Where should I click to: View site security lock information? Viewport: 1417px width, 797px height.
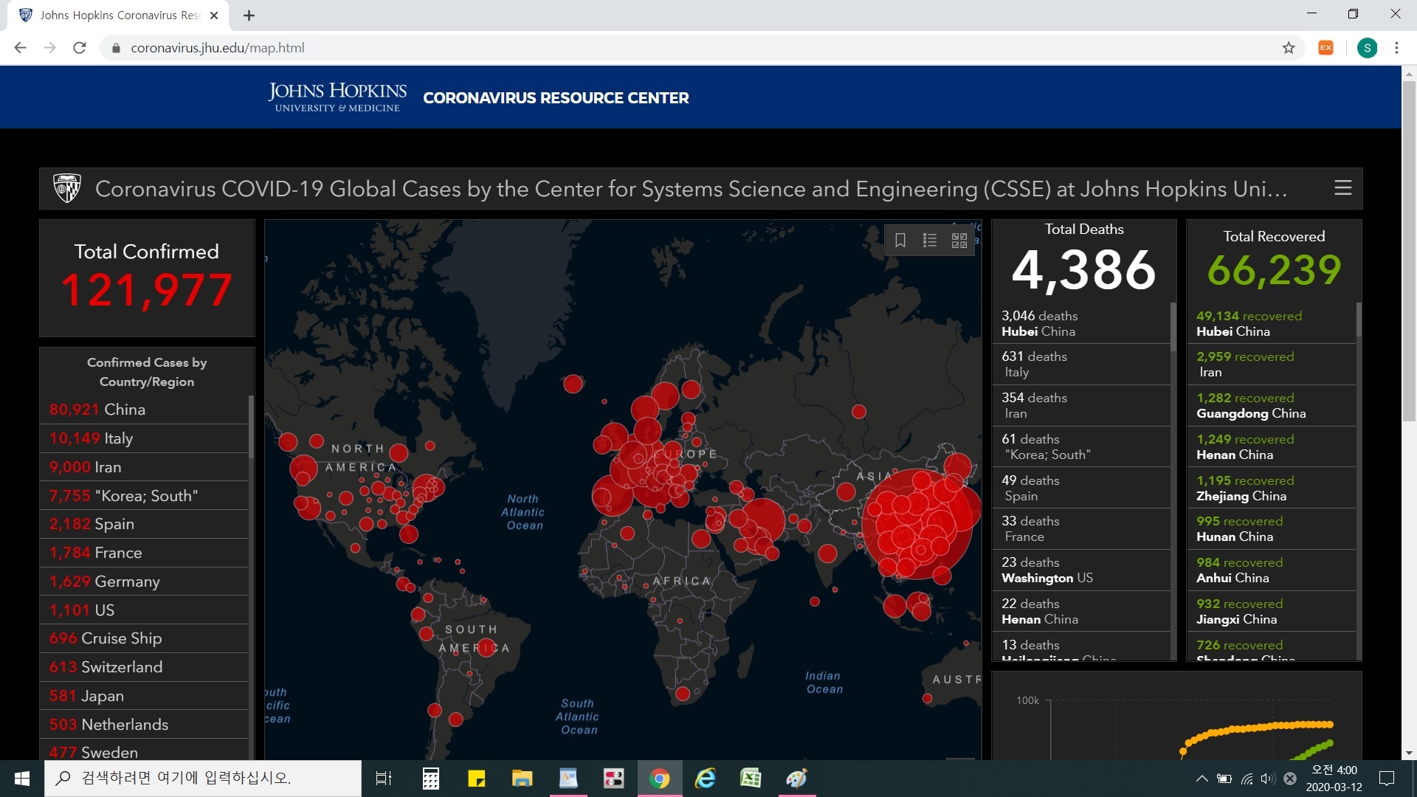[x=115, y=48]
